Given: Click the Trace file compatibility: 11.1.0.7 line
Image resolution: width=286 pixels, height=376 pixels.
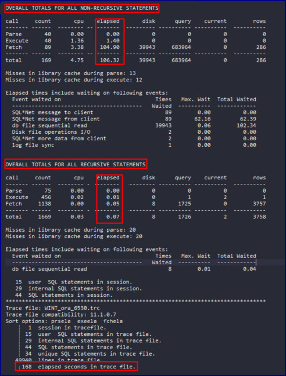Looking at the screenshot, I should click(x=61, y=315).
